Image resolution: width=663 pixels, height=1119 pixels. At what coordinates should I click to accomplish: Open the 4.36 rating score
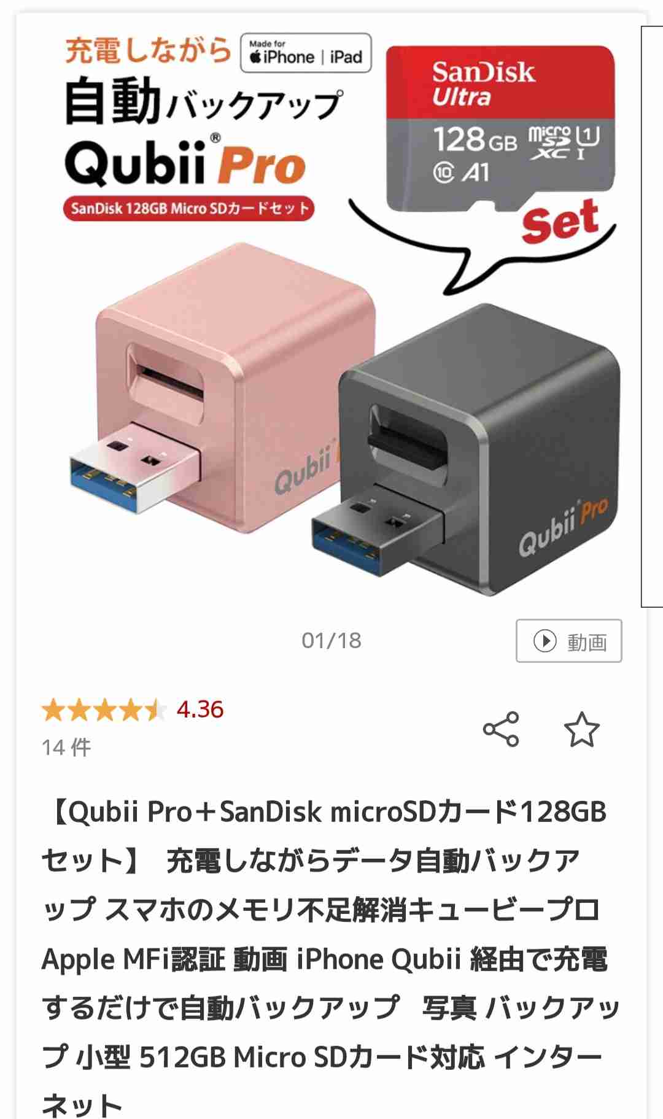(x=200, y=710)
